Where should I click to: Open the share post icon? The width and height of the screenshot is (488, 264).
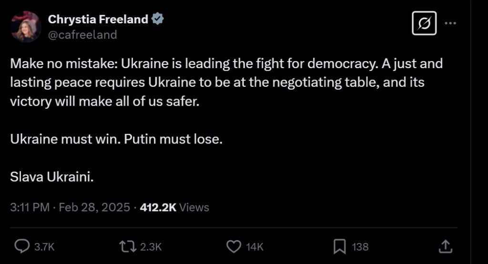click(445, 246)
